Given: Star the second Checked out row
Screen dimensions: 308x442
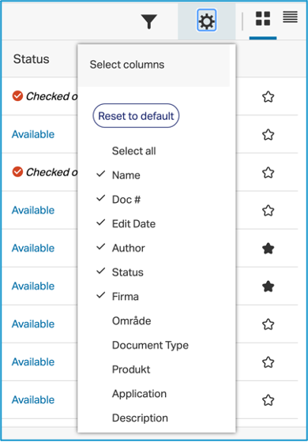Looking at the screenshot, I should 268,173.
